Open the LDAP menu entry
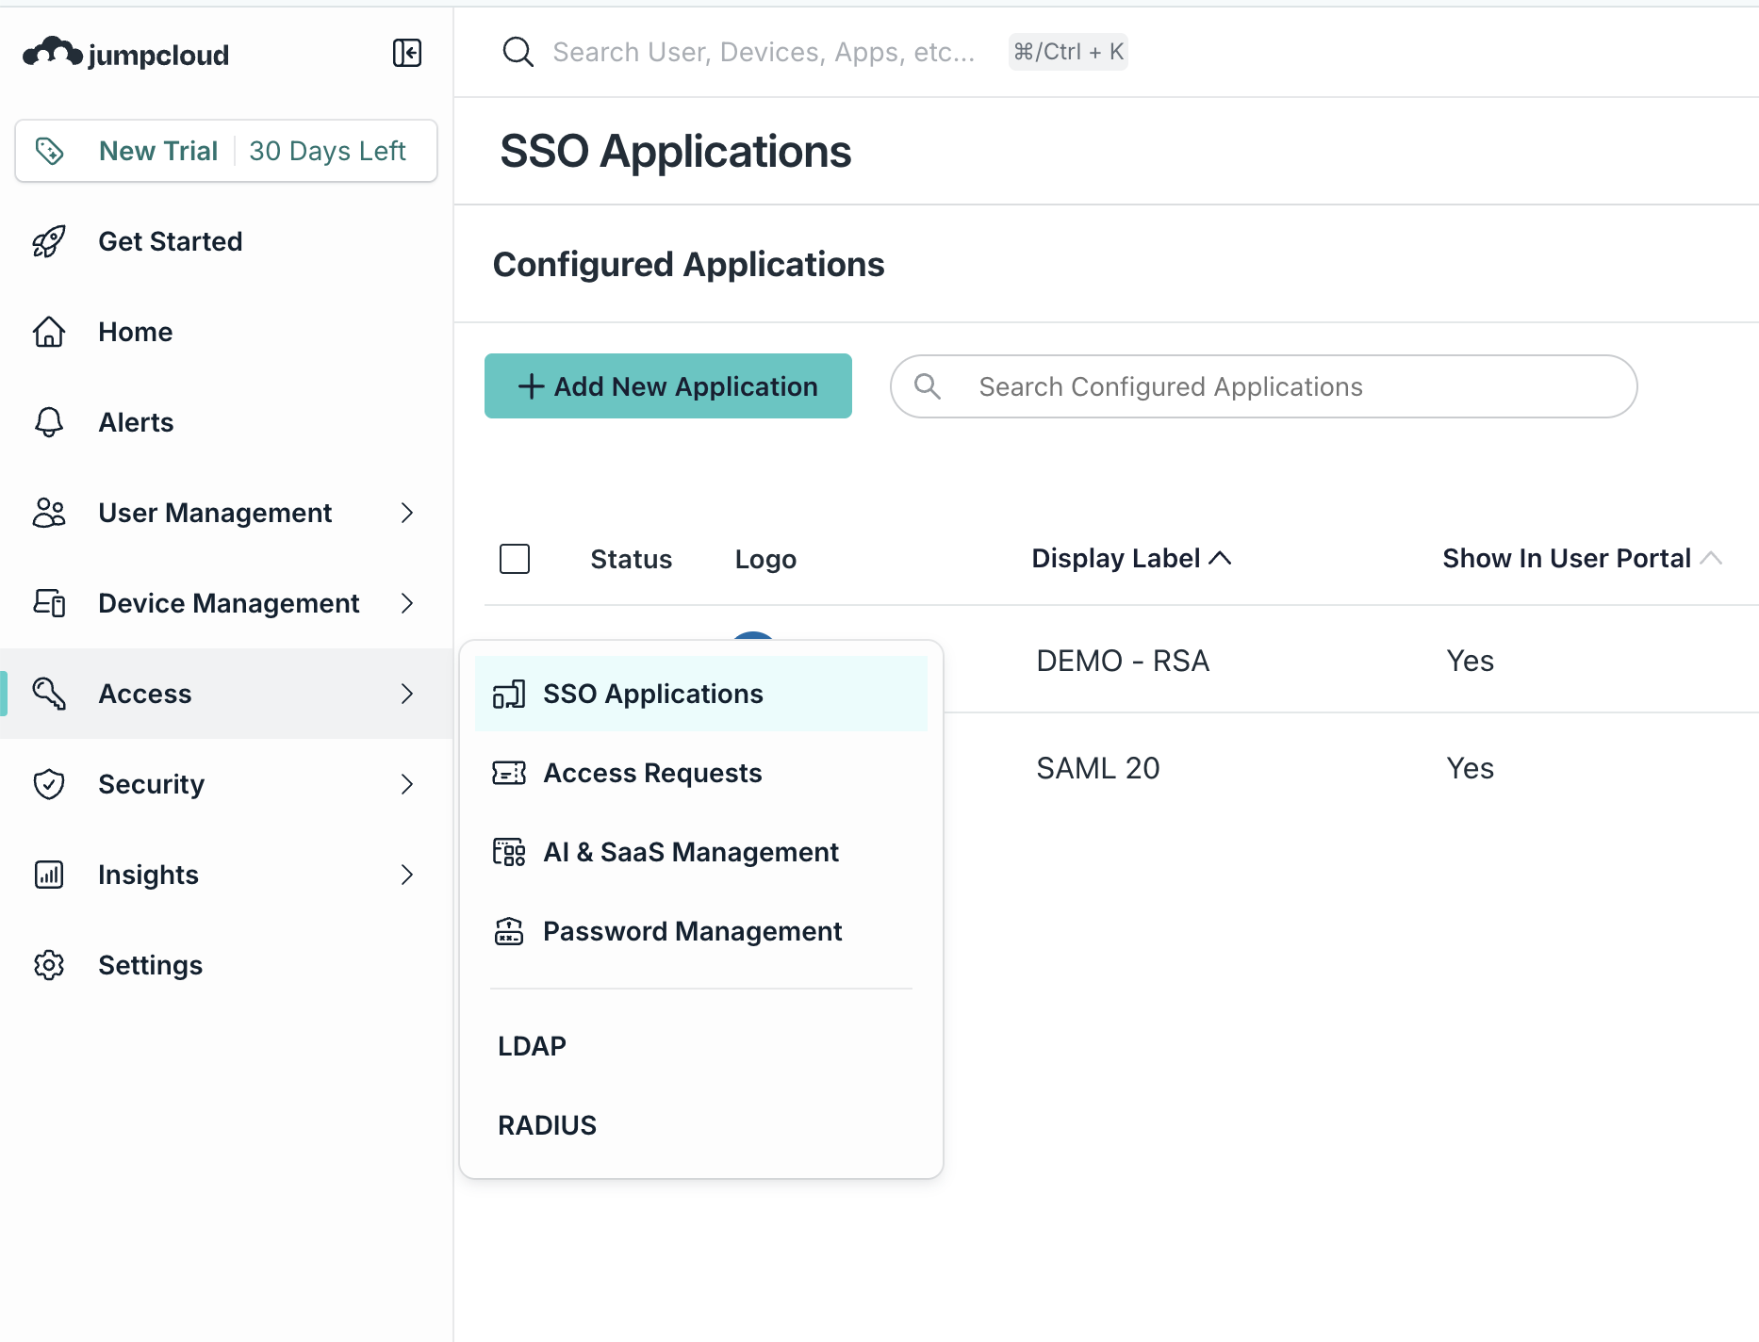Viewport: 1759px width, 1342px height. [532, 1045]
